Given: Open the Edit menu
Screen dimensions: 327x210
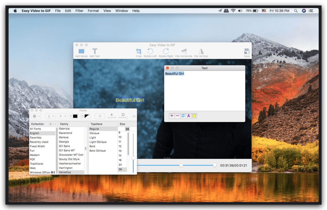Looking at the screenshot, I should (x=68, y=11).
